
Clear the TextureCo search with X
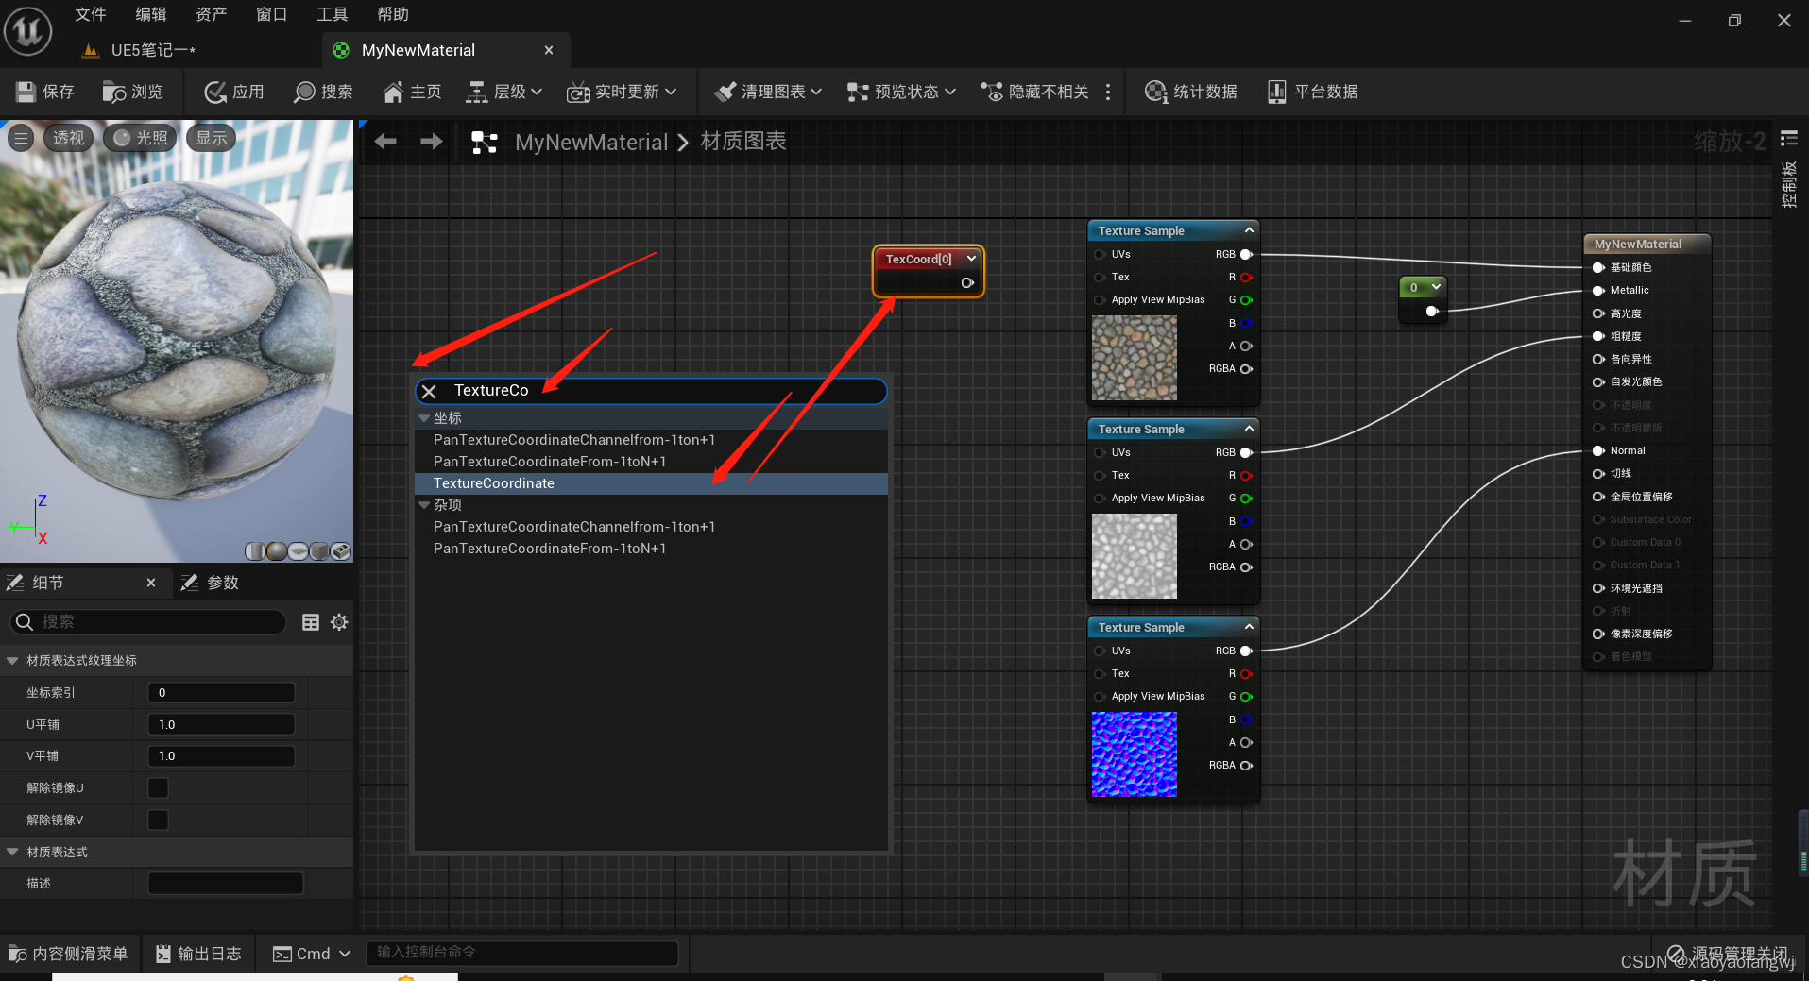(x=429, y=391)
